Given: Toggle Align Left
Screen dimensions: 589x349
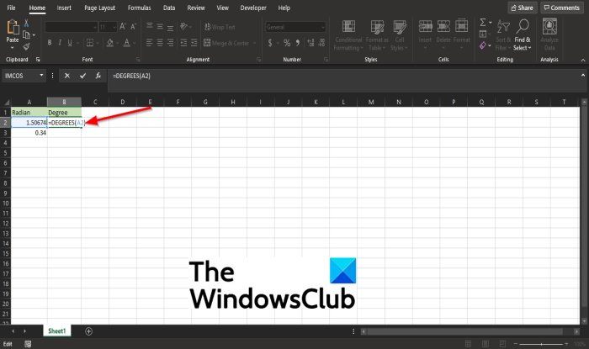Looking at the screenshot, I should tap(150, 43).
